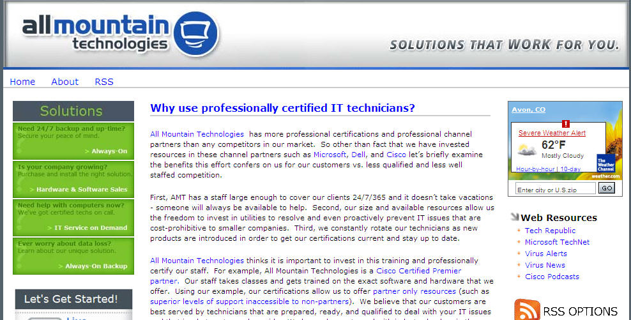View the Hour-by-hour forecast link
The width and height of the screenshot is (631, 320).
pyautogui.click(x=535, y=169)
